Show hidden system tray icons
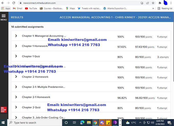Viewport: 174px width, 126px height. click(x=140, y=123)
